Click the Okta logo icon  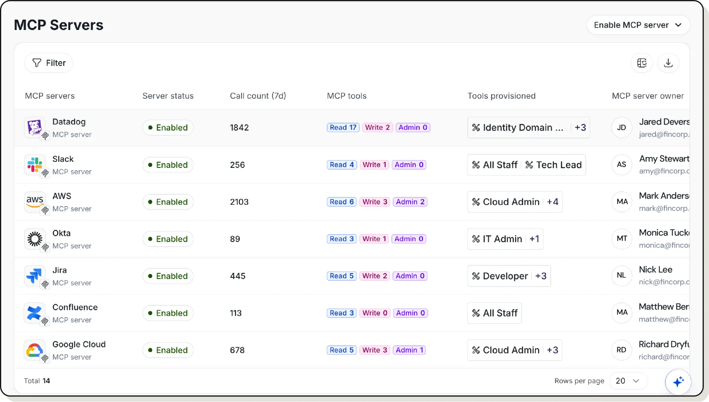click(x=35, y=239)
